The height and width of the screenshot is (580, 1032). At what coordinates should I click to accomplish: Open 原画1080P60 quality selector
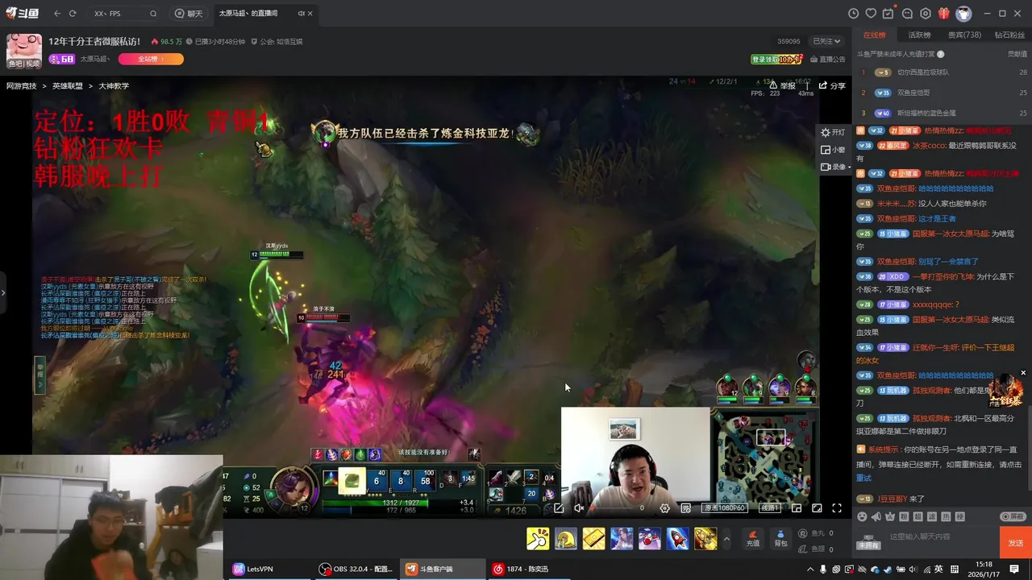[724, 508]
